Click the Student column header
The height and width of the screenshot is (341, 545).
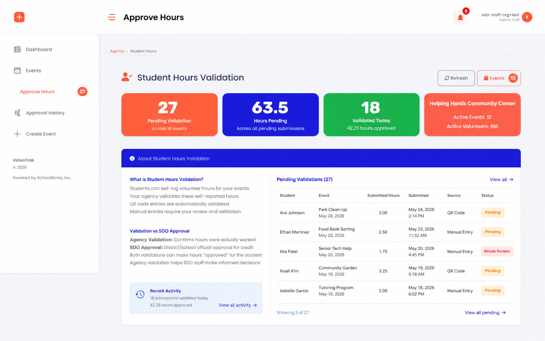point(287,196)
